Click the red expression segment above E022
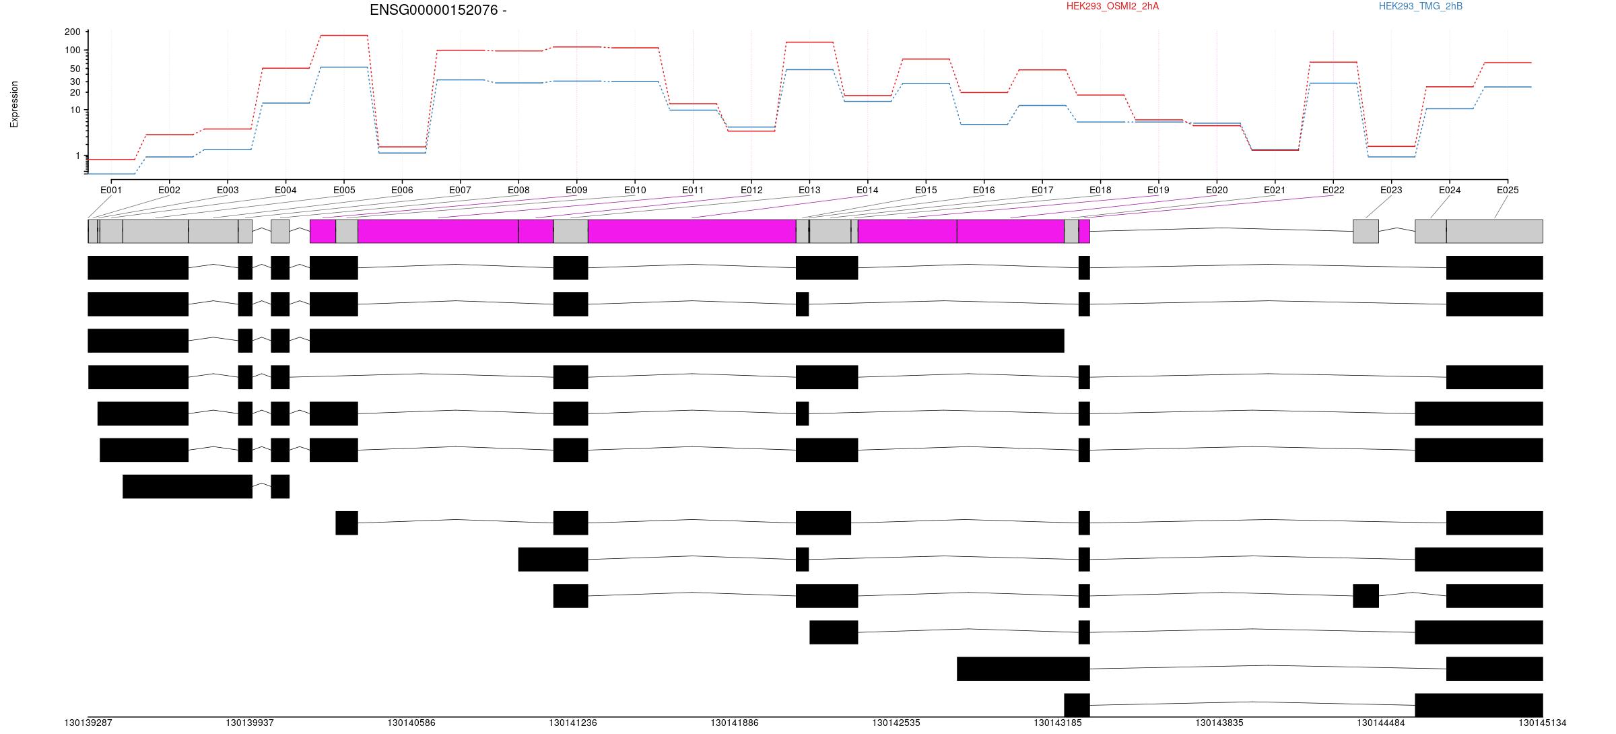This screenshot has width=1616, height=734. 1333,62
